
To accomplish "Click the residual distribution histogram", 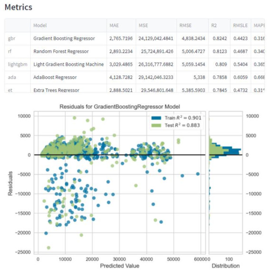I will coord(226,183).
